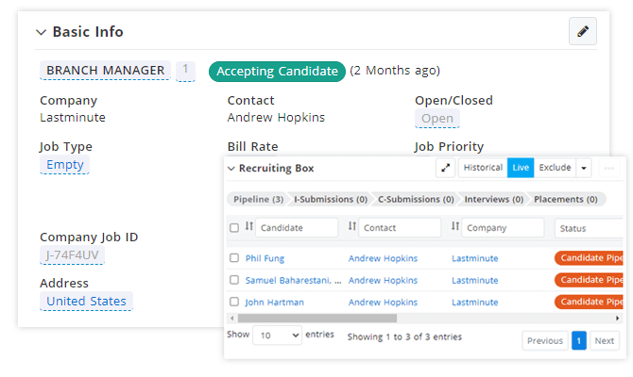
Task: Toggle the select-all header checkbox
Action: pos(234,227)
